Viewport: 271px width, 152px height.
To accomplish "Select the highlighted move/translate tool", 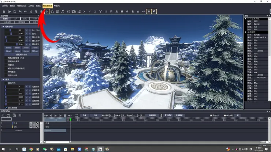I will pyautogui.click(x=47, y=12).
